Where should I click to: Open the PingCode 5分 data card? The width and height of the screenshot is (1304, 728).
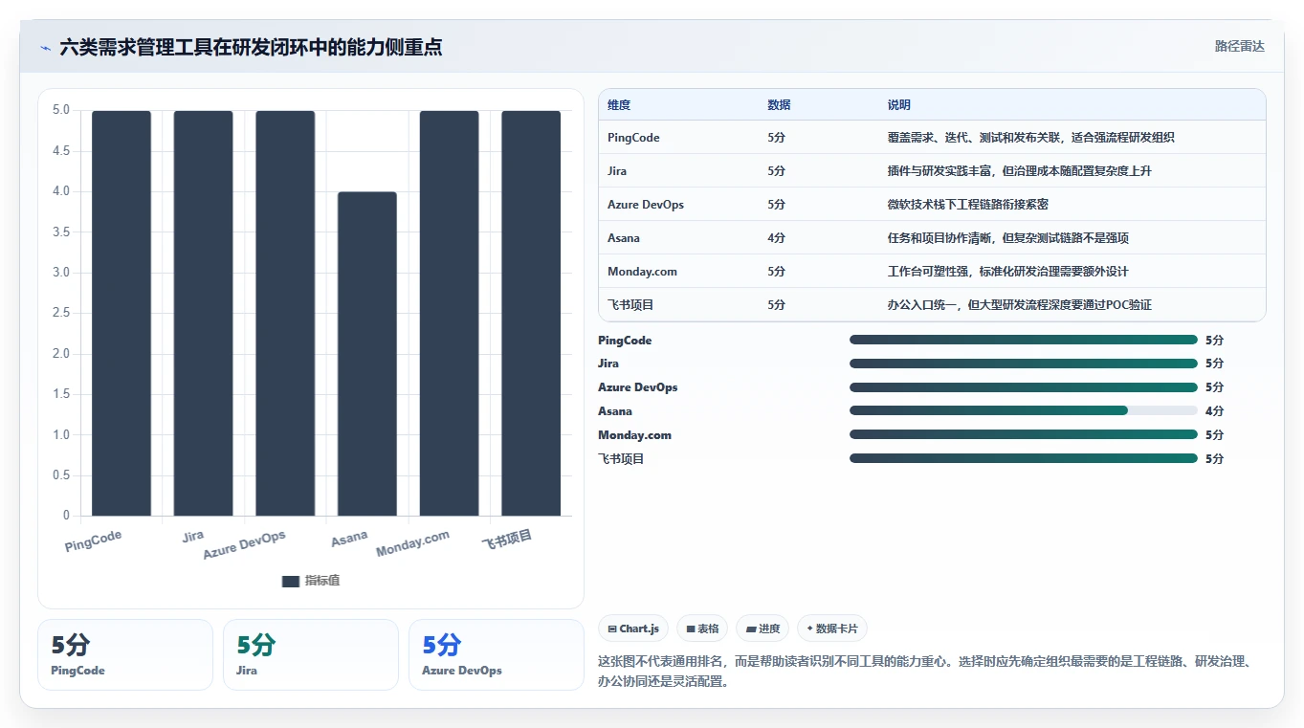coord(125,654)
